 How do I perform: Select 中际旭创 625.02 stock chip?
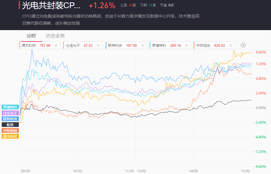click(211, 45)
